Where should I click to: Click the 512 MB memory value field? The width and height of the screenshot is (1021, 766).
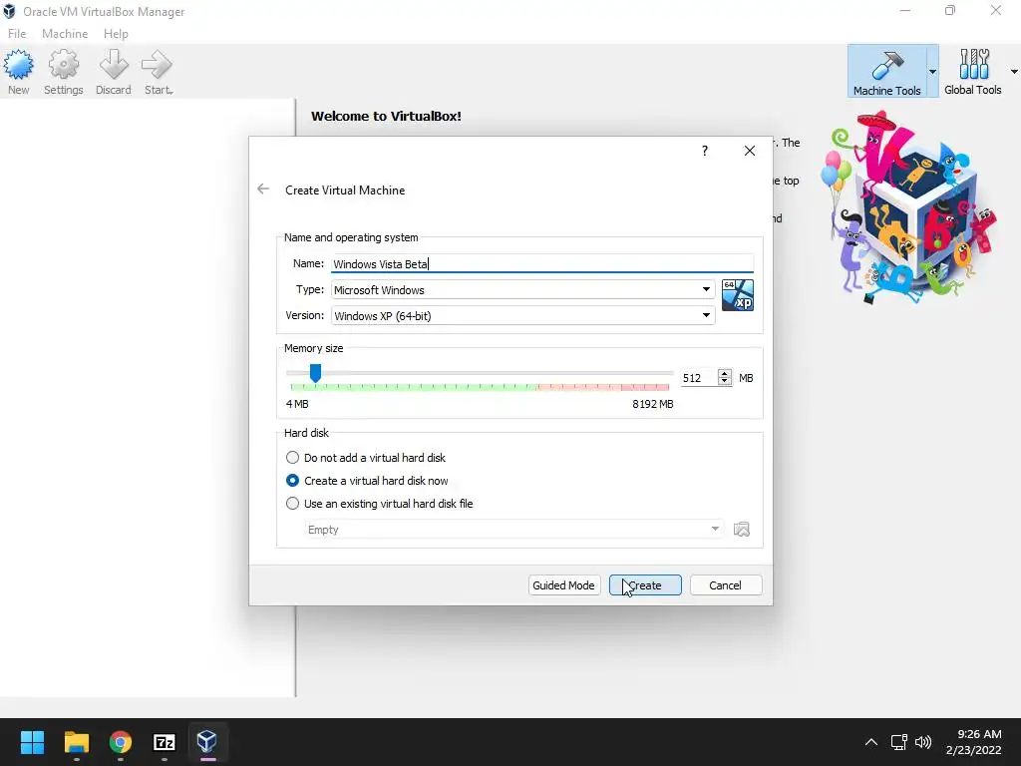coord(698,378)
